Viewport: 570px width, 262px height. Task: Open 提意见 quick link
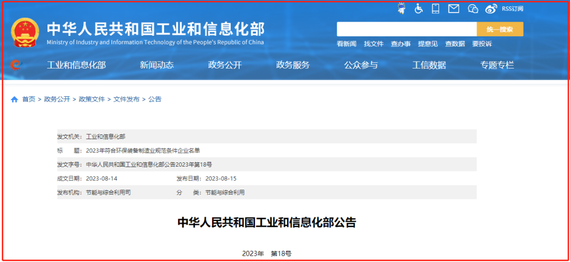click(x=427, y=44)
